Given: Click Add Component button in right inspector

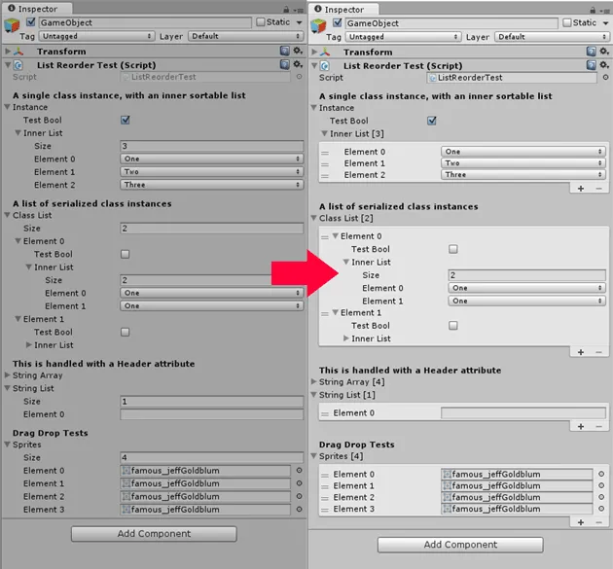Looking at the screenshot, I should (x=460, y=545).
